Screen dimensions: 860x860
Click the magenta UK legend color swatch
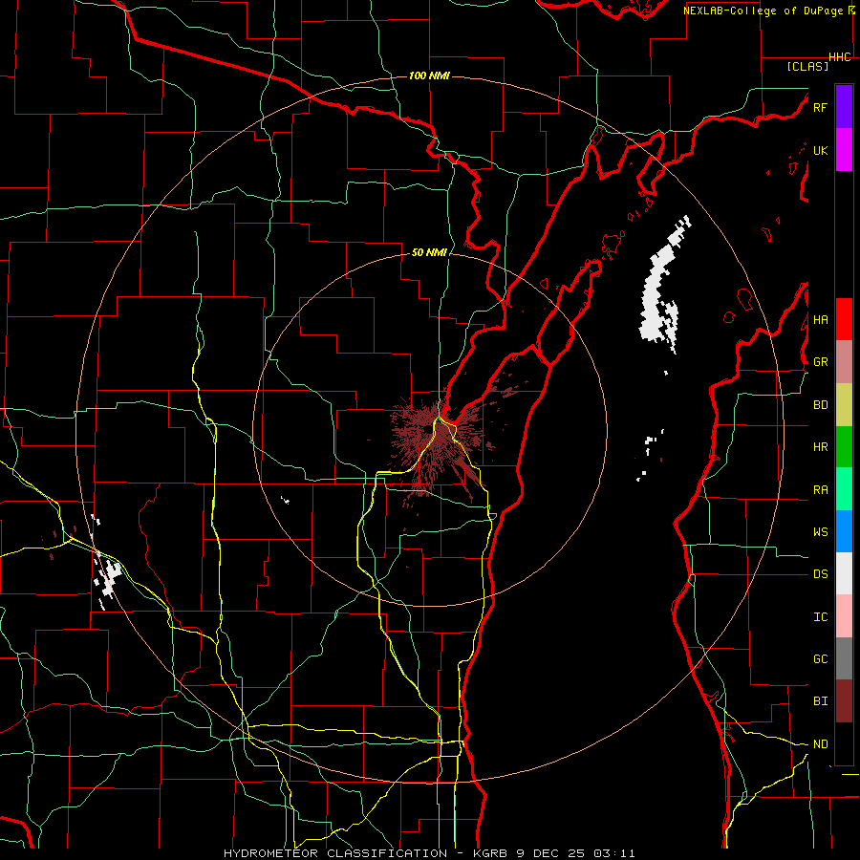coord(844,150)
